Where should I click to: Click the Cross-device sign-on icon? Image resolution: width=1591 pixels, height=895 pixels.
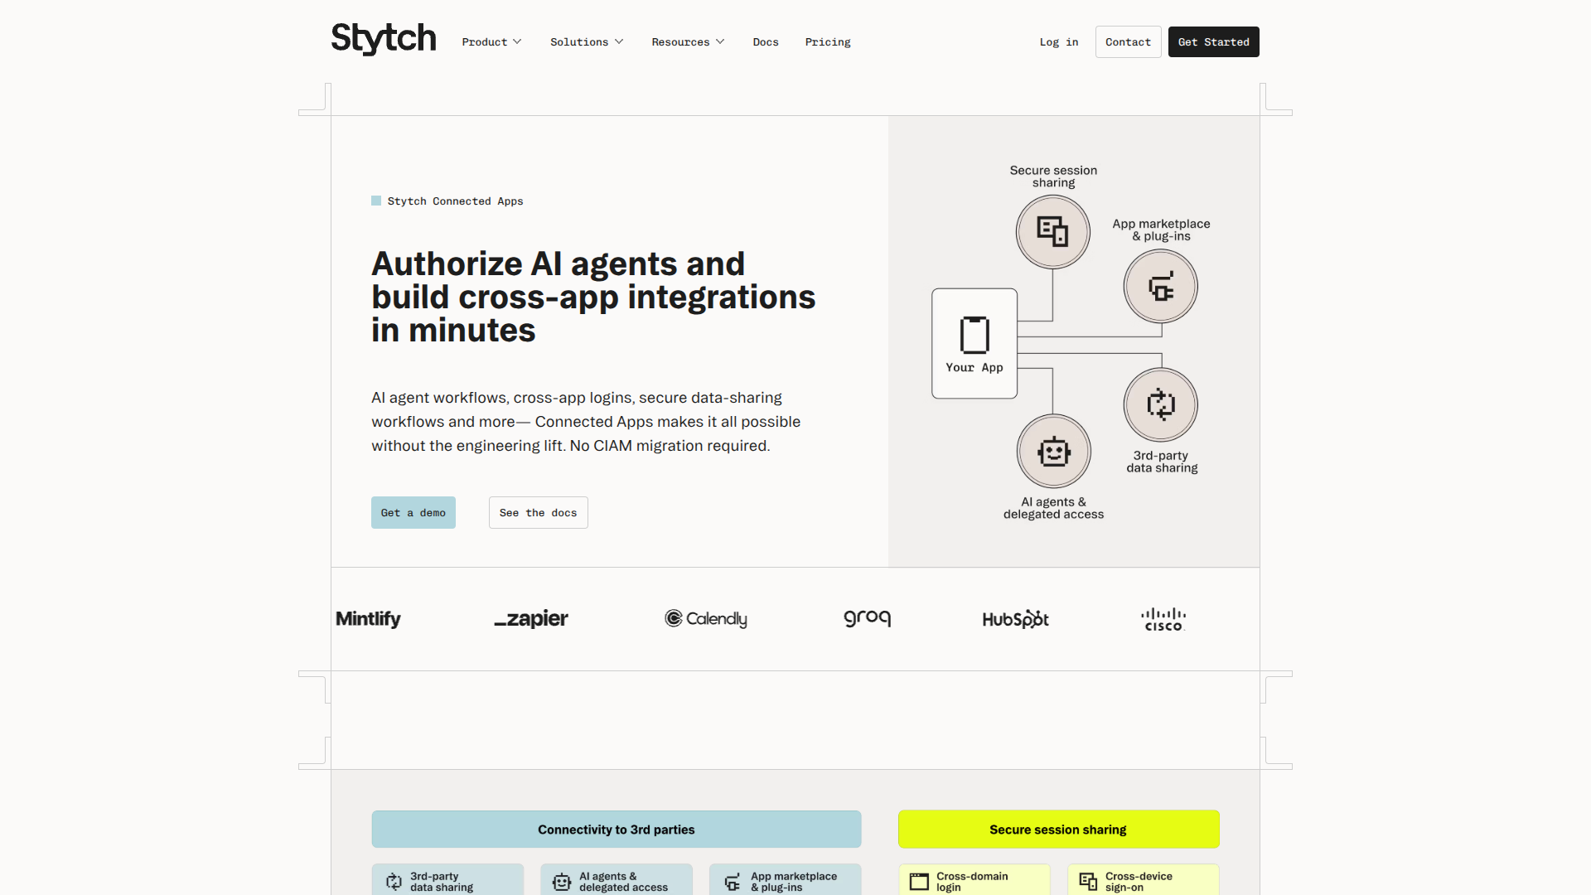click(1087, 882)
